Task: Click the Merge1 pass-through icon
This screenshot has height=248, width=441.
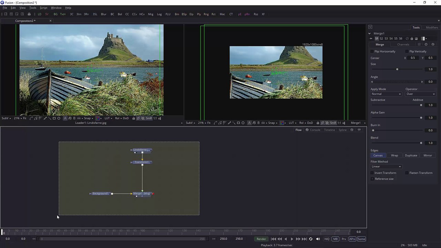Action: pyautogui.click(x=407, y=39)
